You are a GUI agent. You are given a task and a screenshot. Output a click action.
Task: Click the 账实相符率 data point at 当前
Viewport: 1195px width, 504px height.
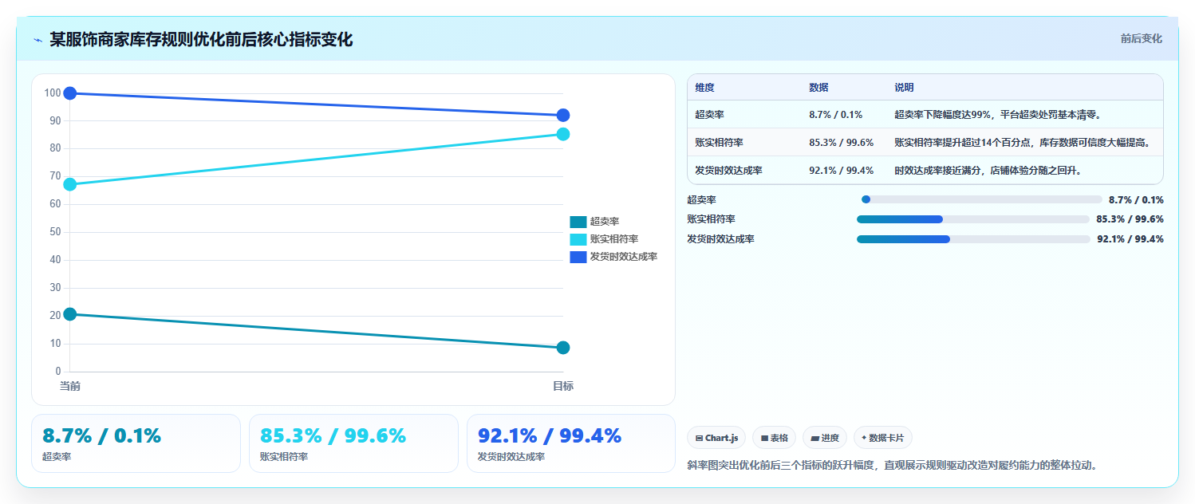coord(70,184)
